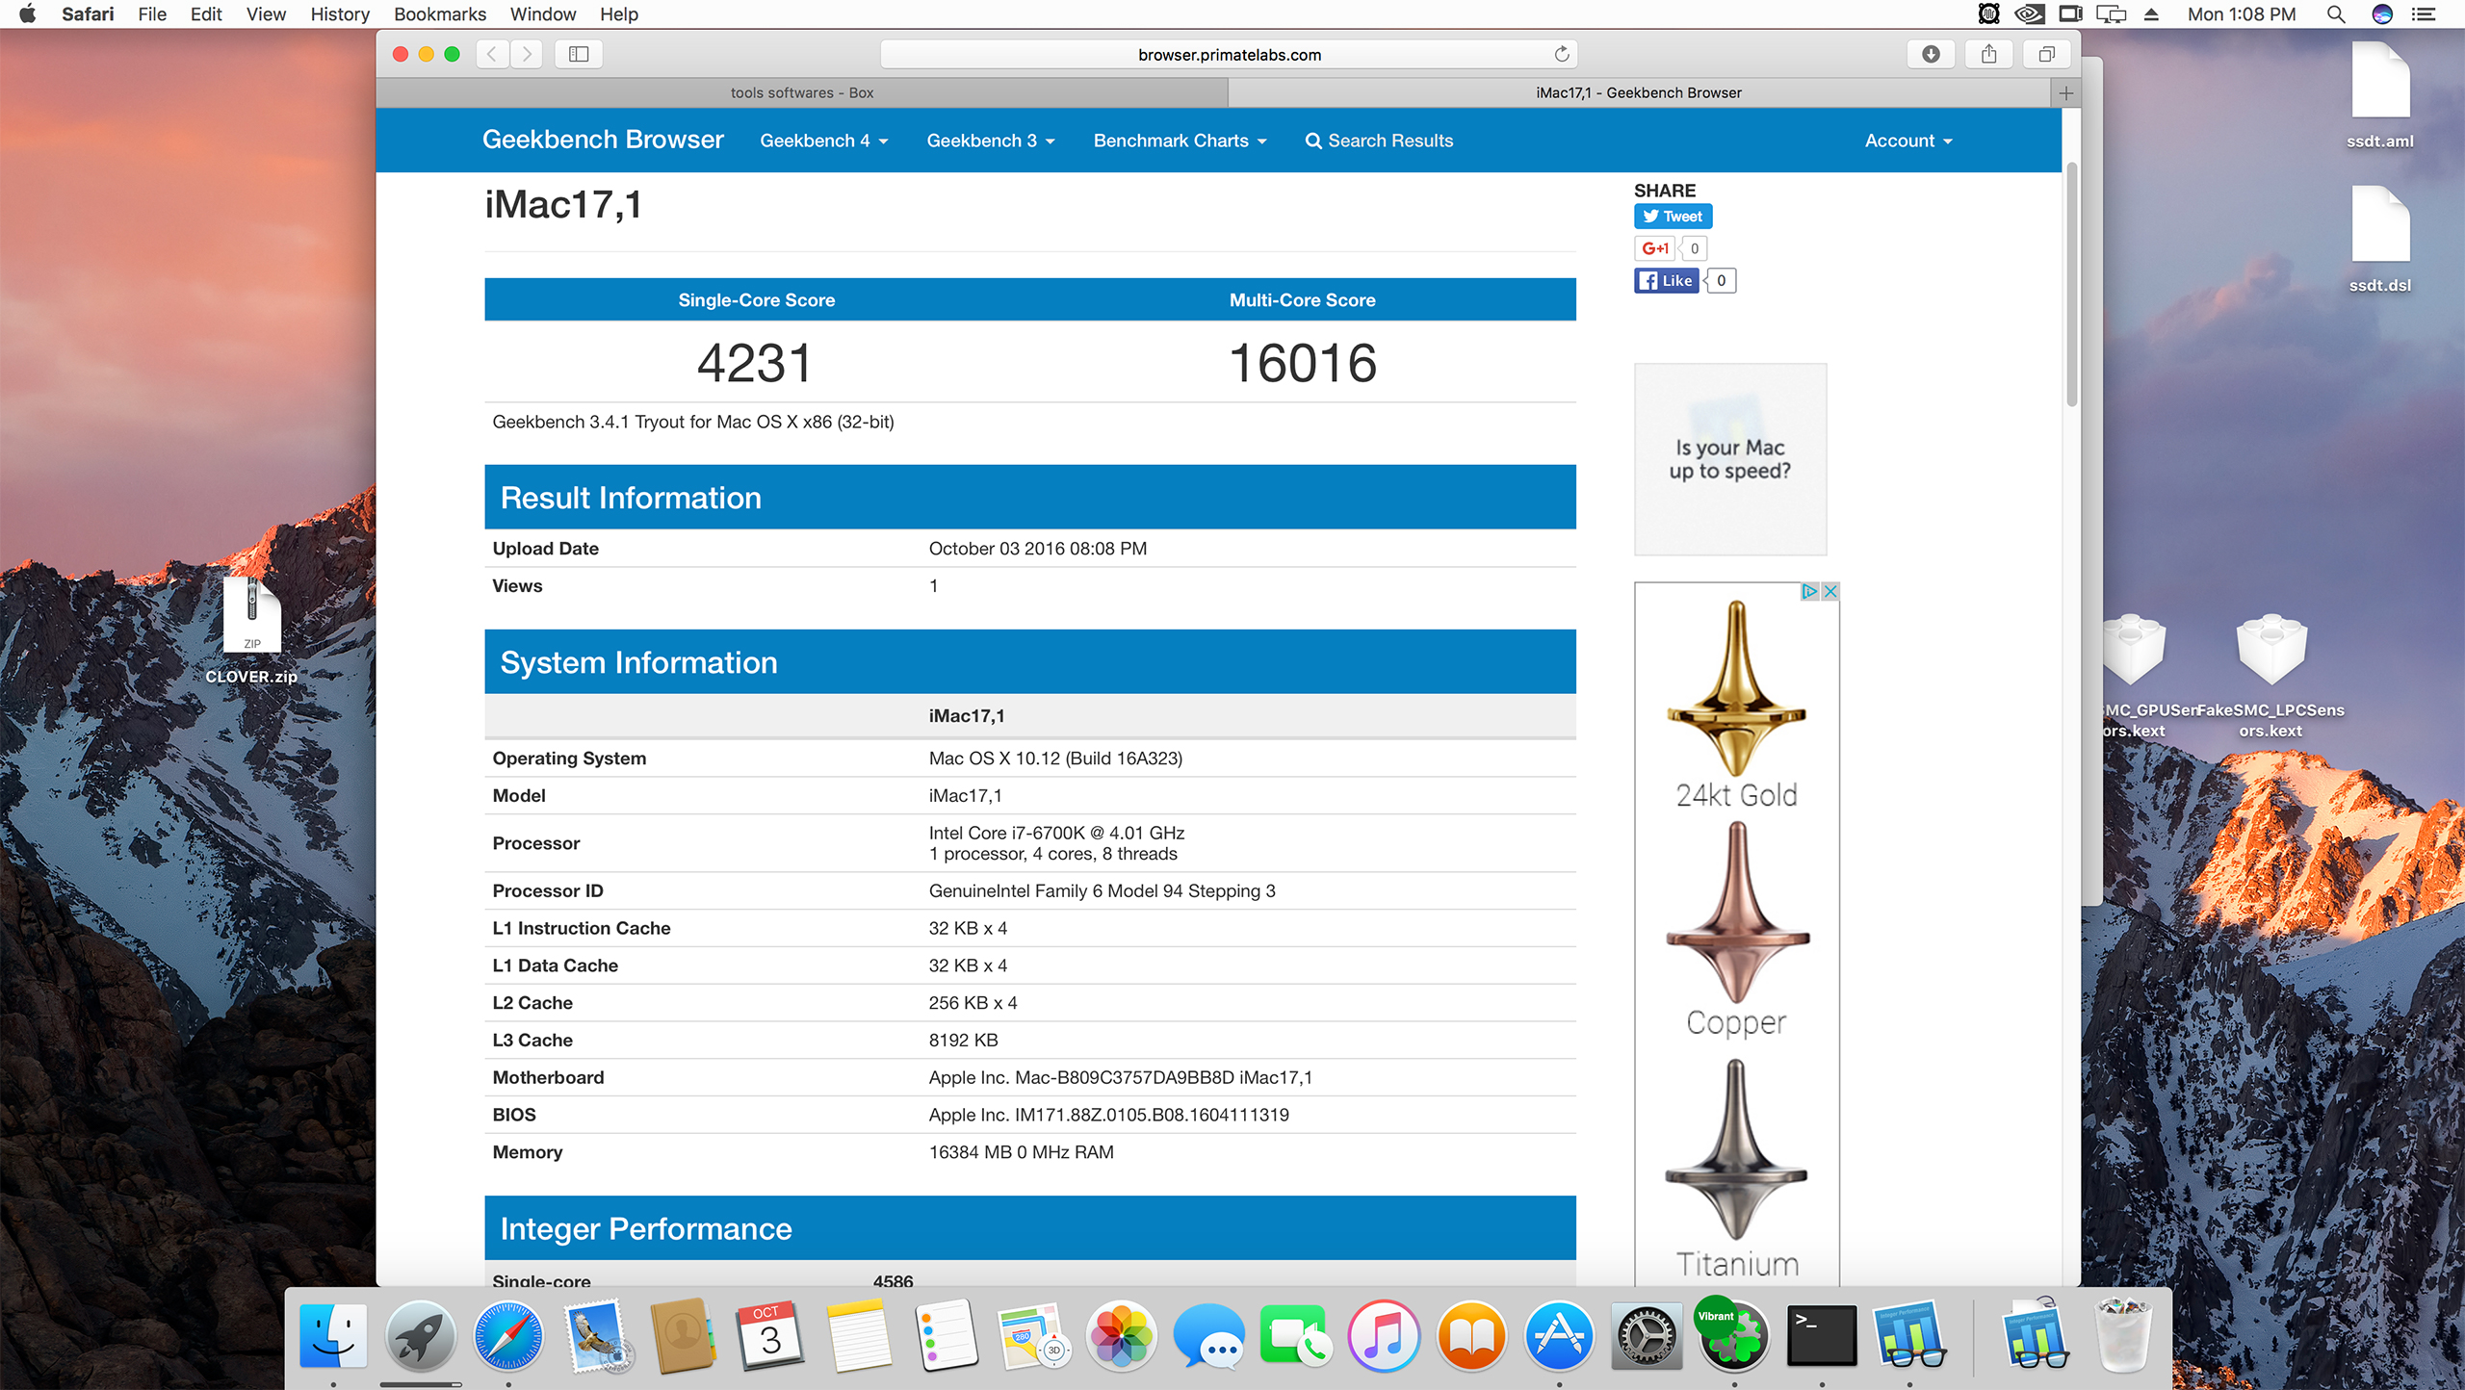Viewport: 2465px width, 1390px height.
Task: Click the Safari forward navigation arrow
Action: (527, 54)
